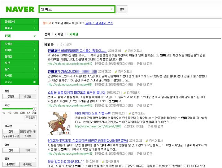Select 전체 under 게시판 filter

(11, 131)
